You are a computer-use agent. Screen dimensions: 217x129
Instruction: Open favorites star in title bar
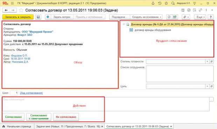click(x=166, y=3)
